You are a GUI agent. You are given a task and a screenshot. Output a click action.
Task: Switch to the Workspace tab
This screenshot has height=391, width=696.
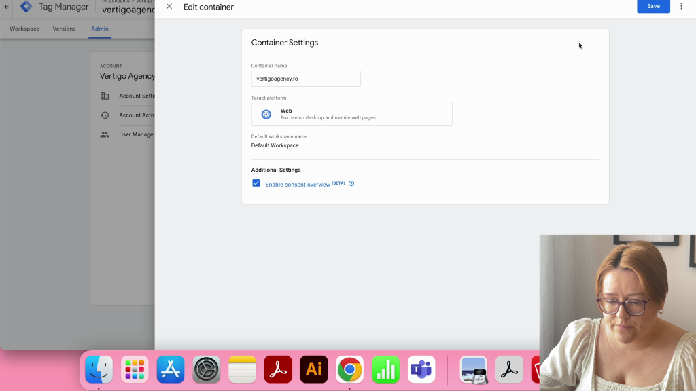click(x=24, y=29)
